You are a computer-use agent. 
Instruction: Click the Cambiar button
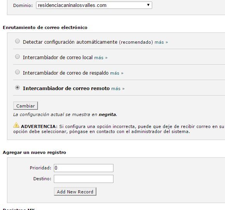coord(26,106)
